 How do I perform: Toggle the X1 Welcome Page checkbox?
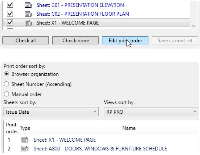pos(10,22)
